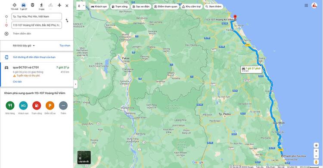323x168 pixels.
Task: Expand the dropdown next to the mic icon
Action: 84,6
